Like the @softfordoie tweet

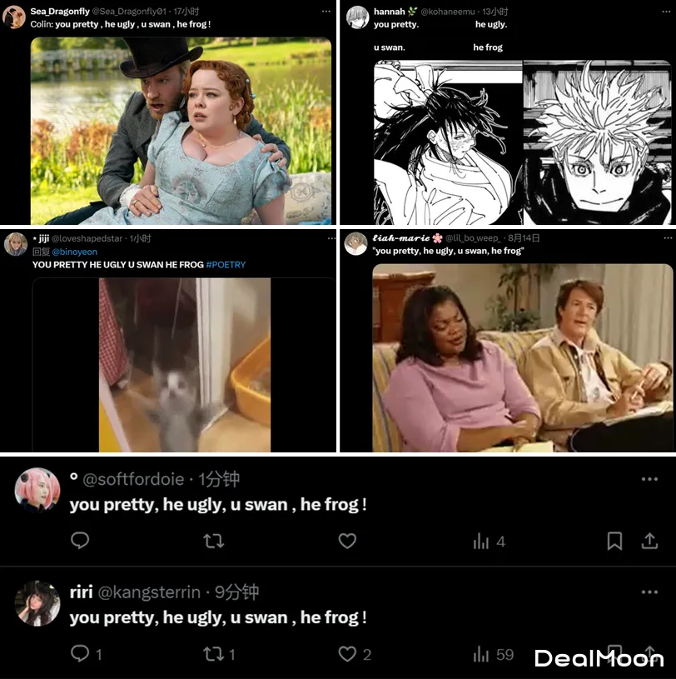347,541
